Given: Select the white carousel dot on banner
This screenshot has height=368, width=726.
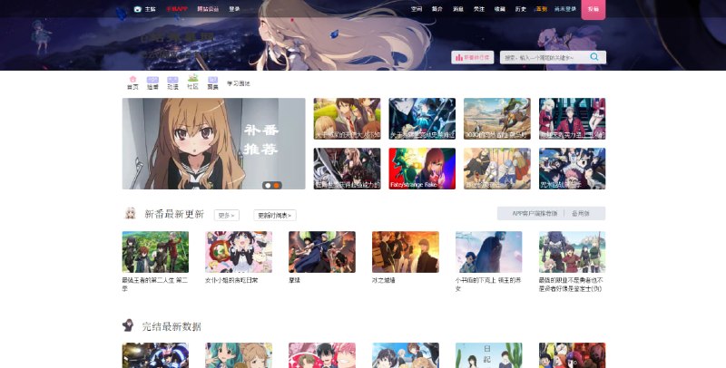Looking at the screenshot, I should coord(268,185).
